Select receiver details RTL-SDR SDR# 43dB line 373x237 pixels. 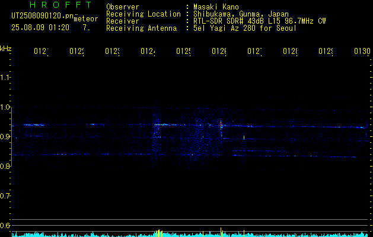click(260, 21)
